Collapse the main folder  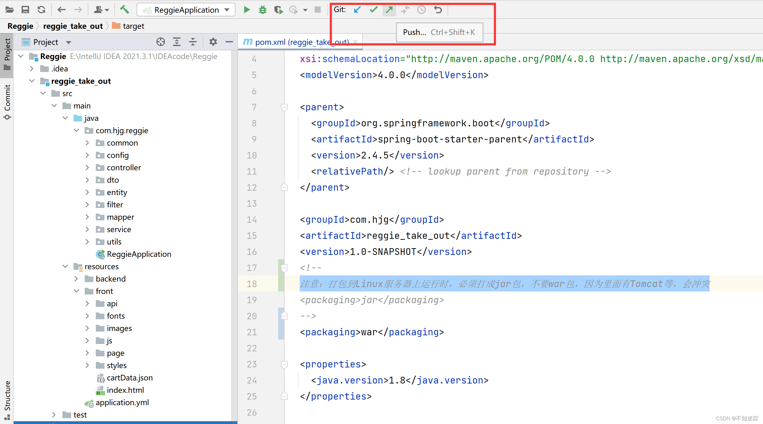coord(54,106)
